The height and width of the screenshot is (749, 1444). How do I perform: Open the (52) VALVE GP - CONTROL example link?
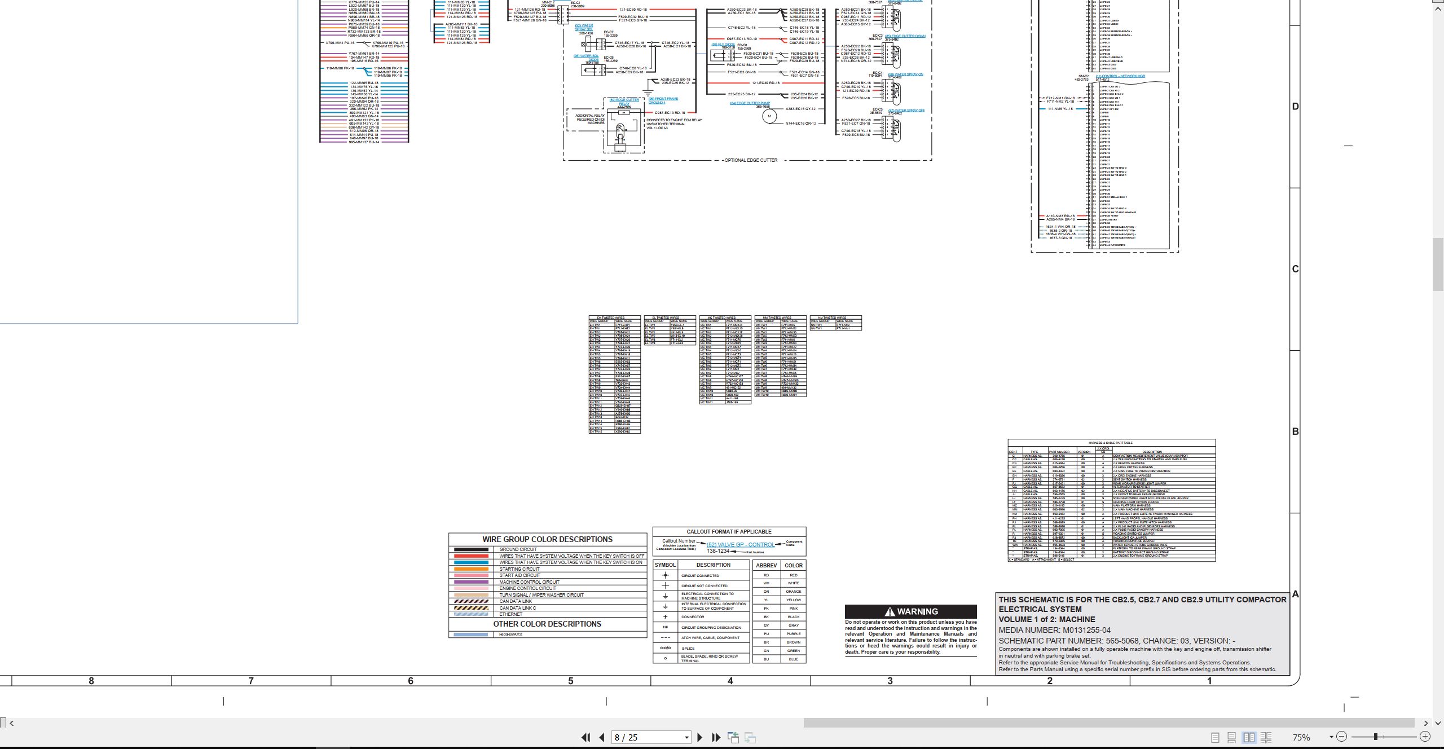[x=741, y=544]
